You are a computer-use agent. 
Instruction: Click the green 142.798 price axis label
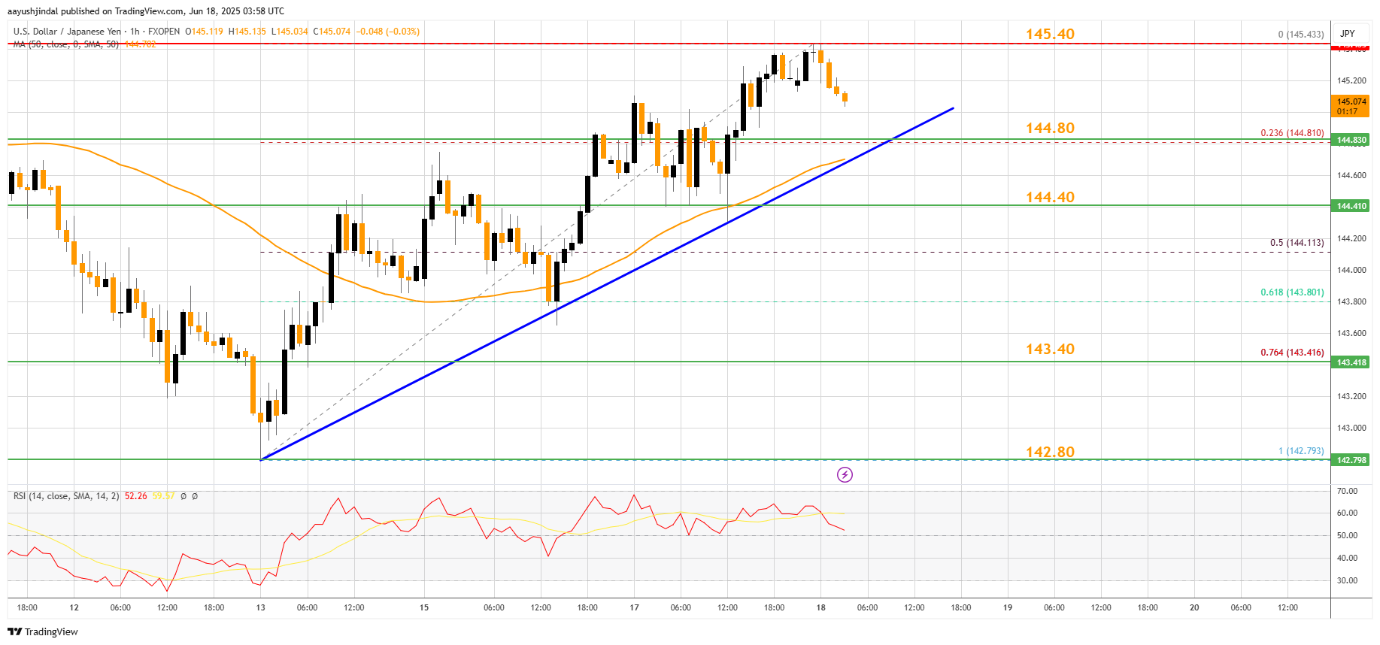click(1351, 460)
